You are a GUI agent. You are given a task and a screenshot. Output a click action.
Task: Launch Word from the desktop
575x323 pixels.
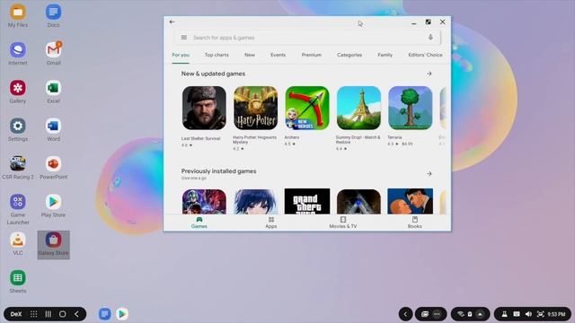[x=53, y=129]
